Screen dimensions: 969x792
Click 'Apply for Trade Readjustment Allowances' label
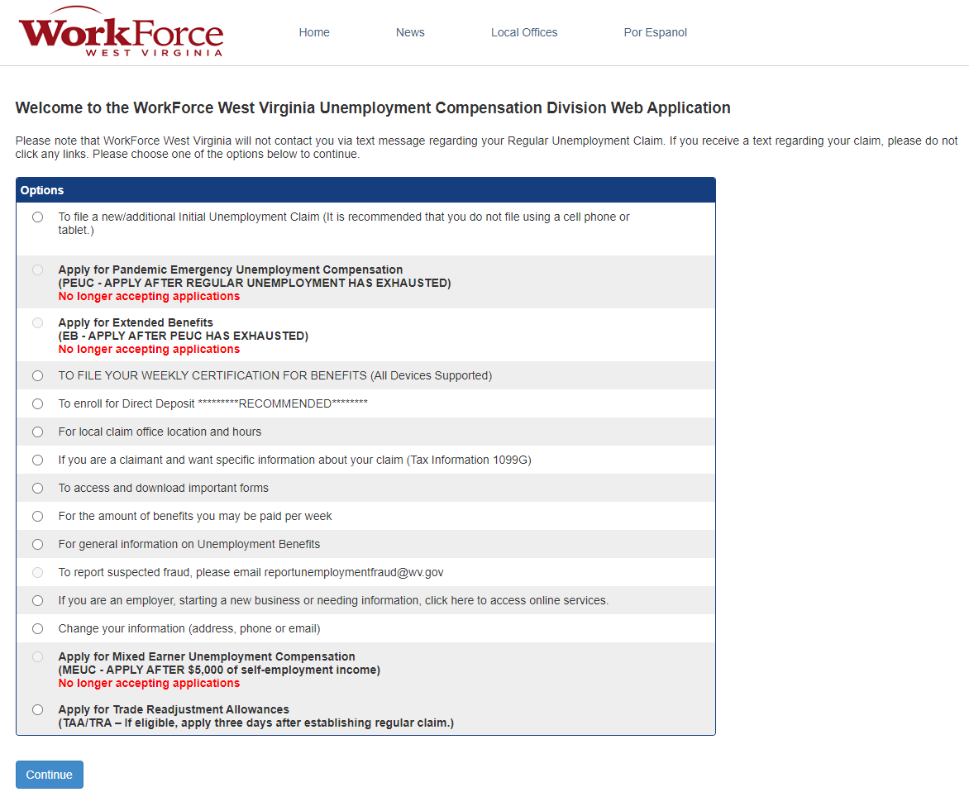(x=255, y=716)
